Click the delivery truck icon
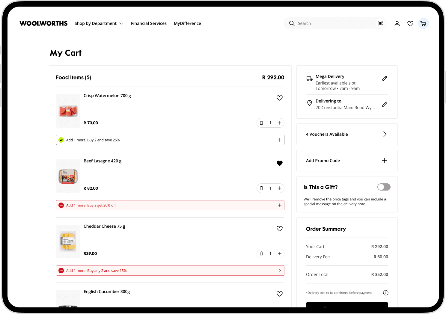The image size is (446, 314). point(310,78)
